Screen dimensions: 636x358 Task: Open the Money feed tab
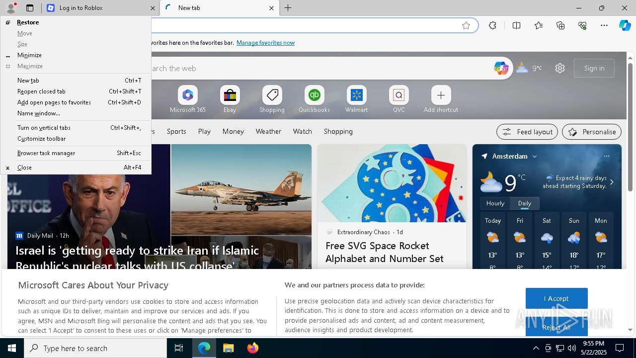point(233,131)
